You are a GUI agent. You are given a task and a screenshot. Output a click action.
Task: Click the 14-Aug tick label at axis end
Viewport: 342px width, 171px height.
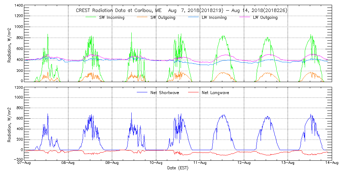coord(332,163)
